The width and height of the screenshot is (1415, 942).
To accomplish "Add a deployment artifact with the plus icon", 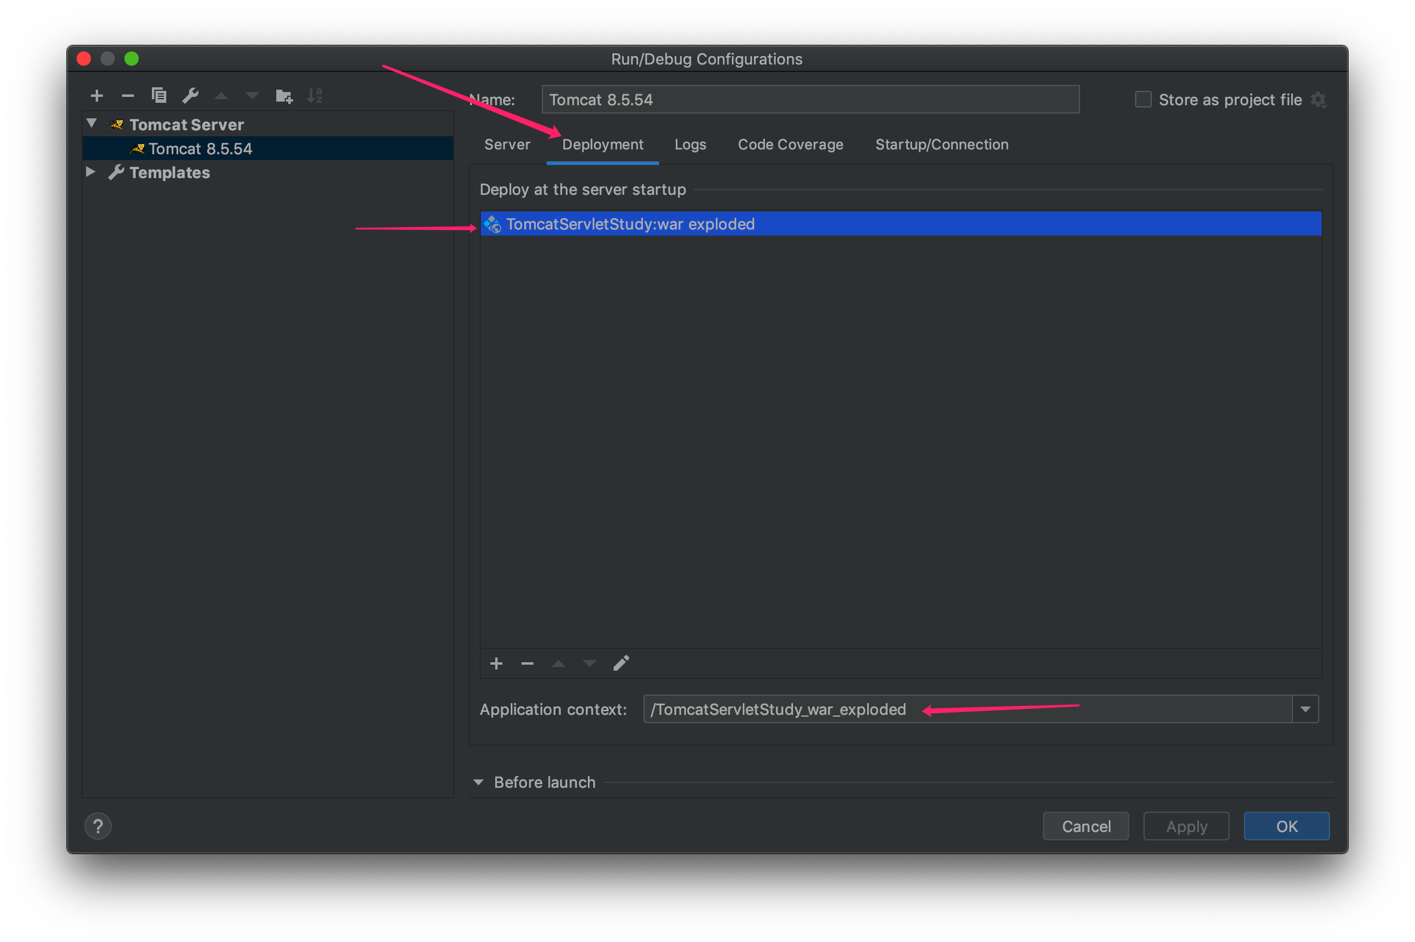I will pyautogui.click(x=496, y=663).
